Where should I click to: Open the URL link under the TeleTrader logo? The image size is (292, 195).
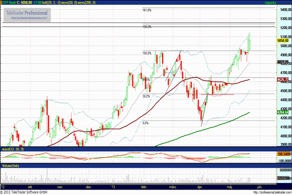(29, 18)
